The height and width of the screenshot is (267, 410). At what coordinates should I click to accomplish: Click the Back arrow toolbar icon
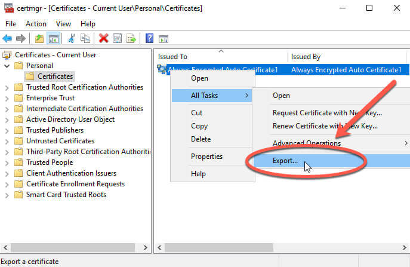click(x=7, y=39)
